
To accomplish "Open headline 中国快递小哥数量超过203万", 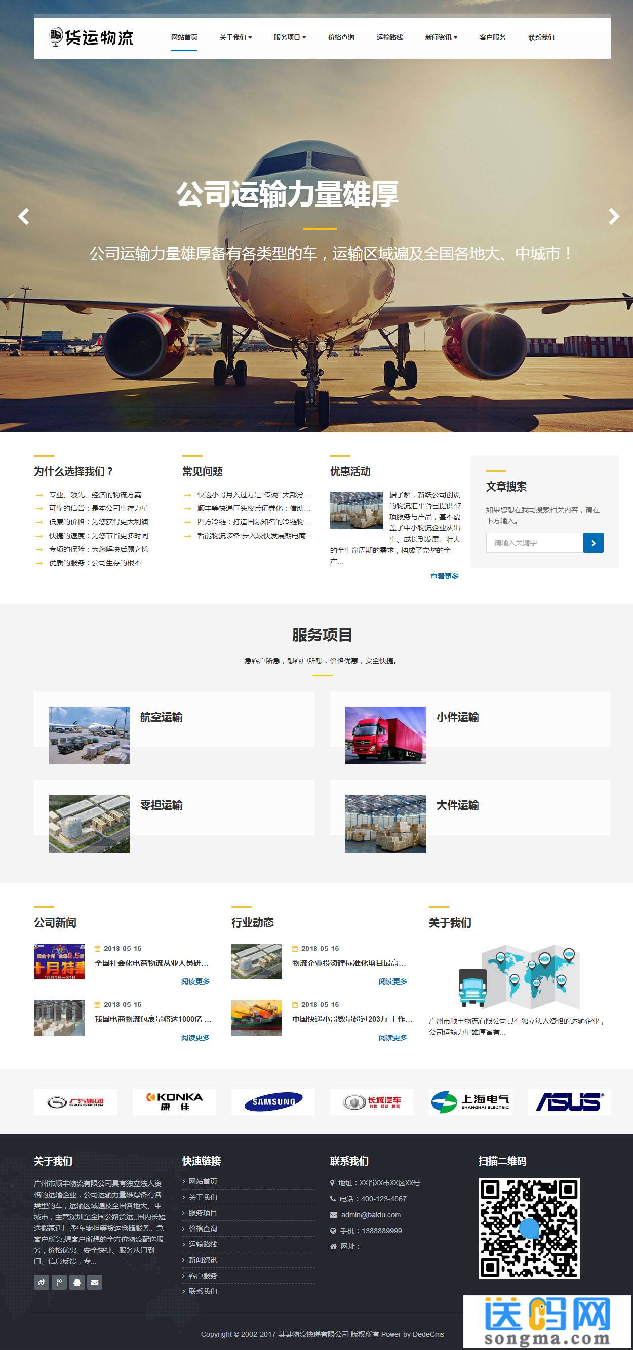I will pyautogui.click(x=352, y=1019).
